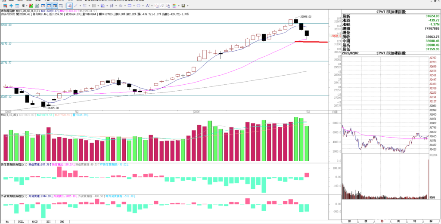The height and width of the screenshot is (224, 441).
Task: Expand the color grid dropdown arrow
Action: pyautogui.click(x=179, y=6)
